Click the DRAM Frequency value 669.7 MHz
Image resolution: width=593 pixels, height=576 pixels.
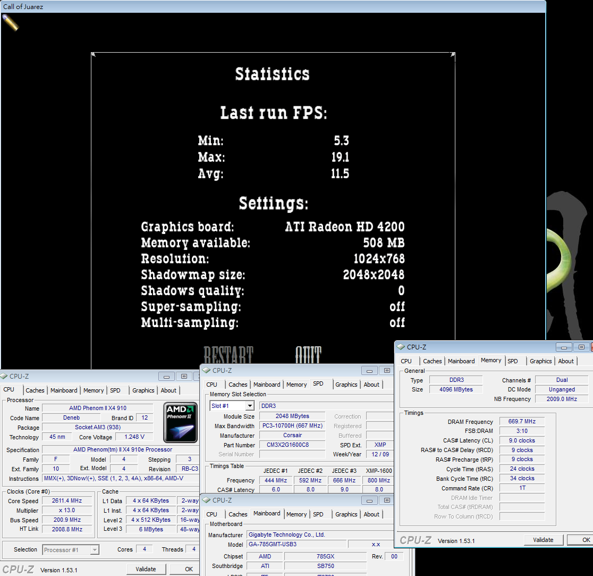[x=522, y=421]
